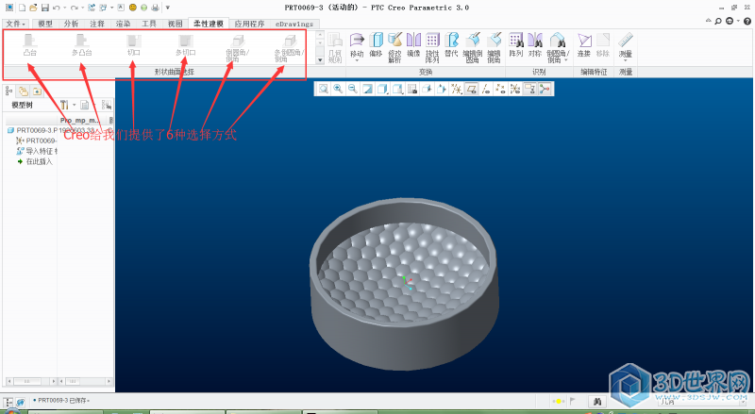Undo the last action
755x414 pixels.
[57, 8]
